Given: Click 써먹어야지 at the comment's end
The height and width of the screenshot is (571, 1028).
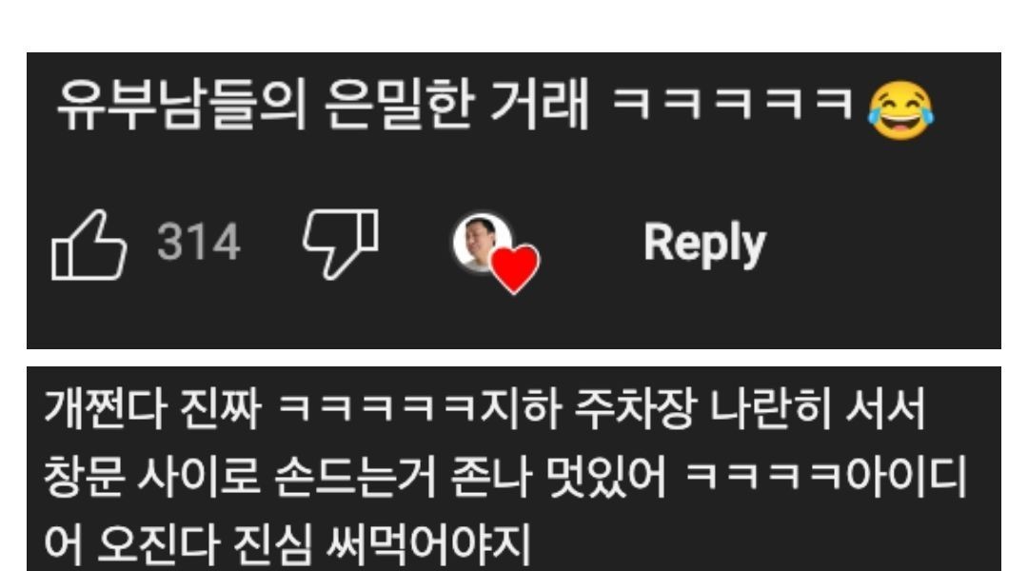Looking at the screenshot, I should 428,544.
